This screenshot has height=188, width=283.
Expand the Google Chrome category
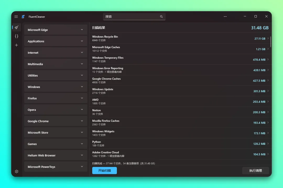[56, 121]
